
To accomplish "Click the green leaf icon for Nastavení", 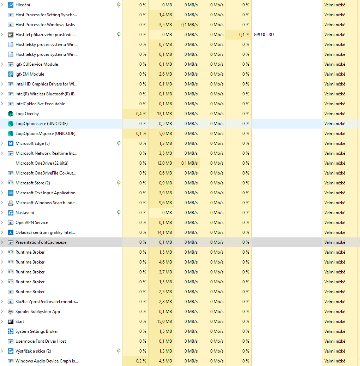I will (x=119, y=213).
